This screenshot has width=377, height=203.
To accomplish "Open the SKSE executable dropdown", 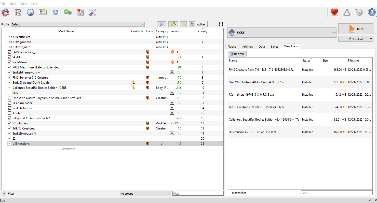I will (x=282, y=33).
